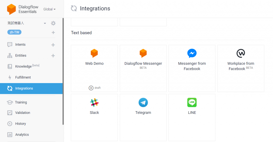
Task: Open the Web Demo integration card
Action: 94,68
